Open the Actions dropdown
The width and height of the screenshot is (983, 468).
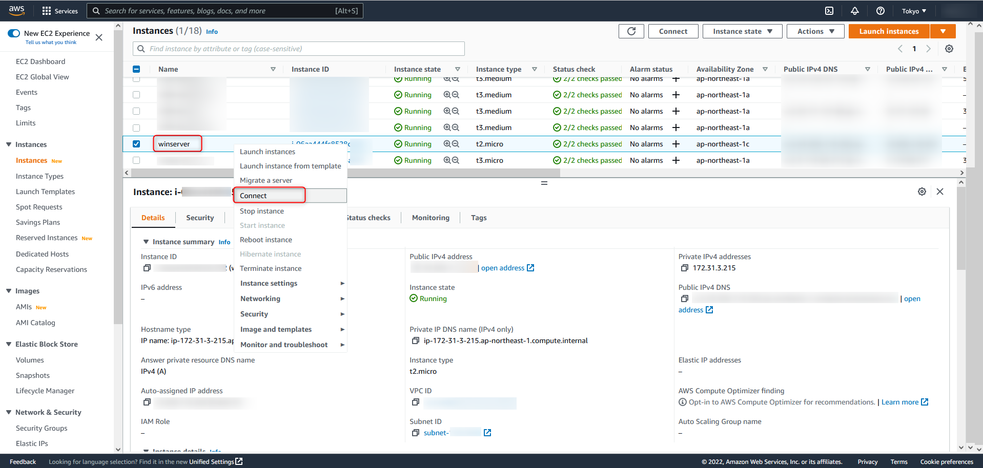pyautogui.click(x=815, y=31)
